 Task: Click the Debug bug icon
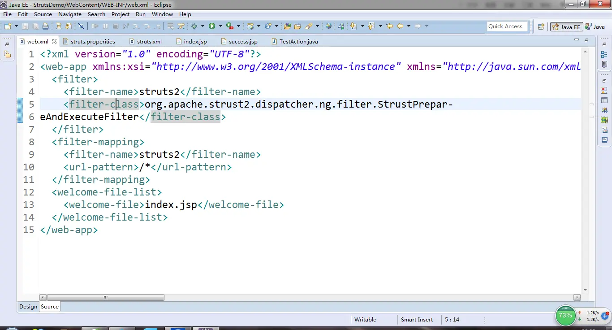pos(194,26)
